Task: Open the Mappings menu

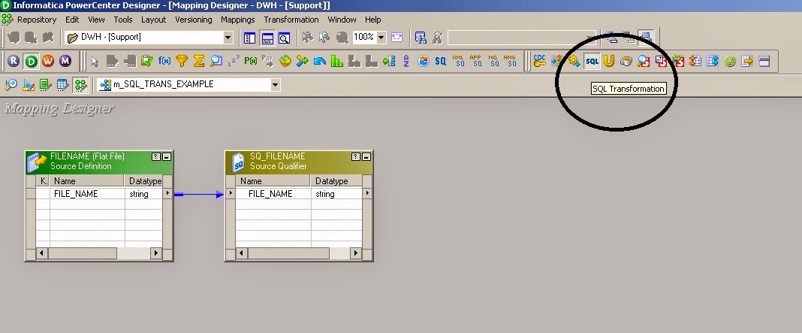Action: tap(238, 20)
